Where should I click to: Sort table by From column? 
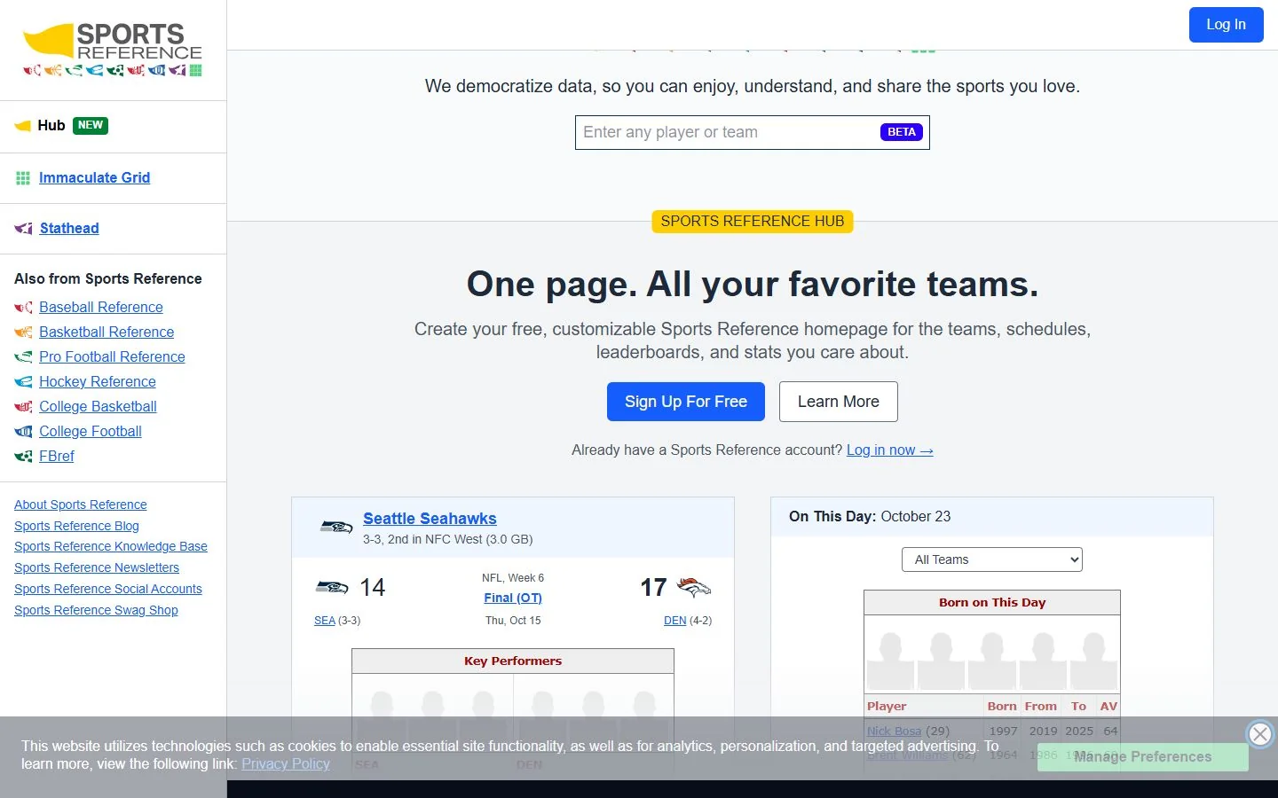pos(1041,707)
